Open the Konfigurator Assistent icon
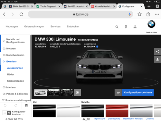 [x=9, y=113]
